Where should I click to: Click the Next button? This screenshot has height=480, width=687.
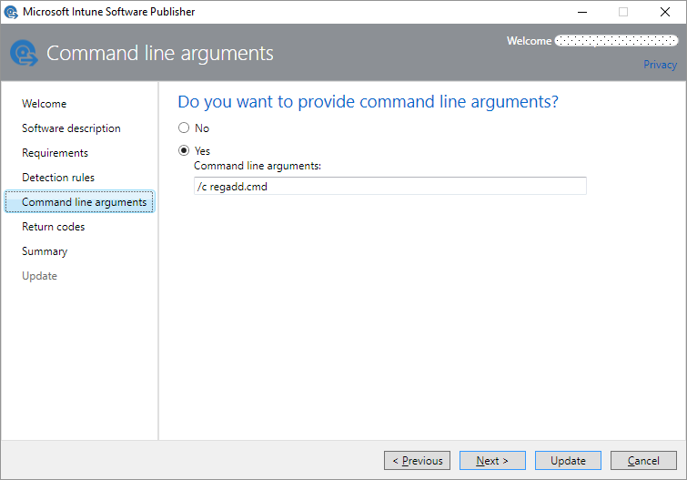492,461
